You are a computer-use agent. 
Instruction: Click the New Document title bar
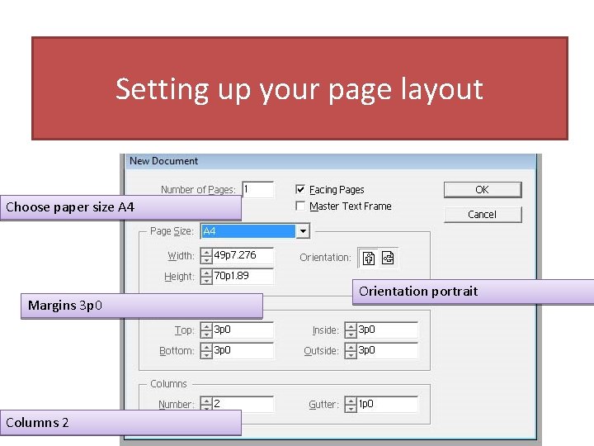click(x=330, y=161)
